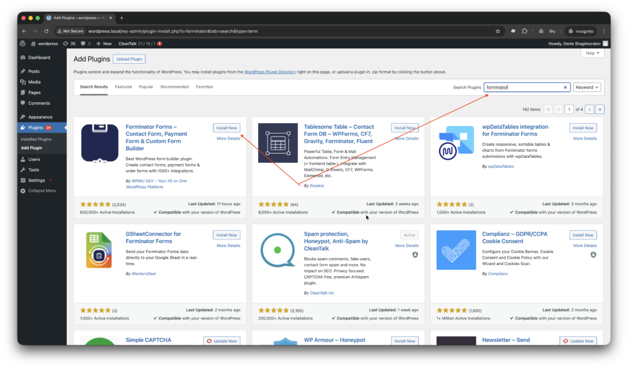The image size is (628, 368).
Task: Install the Forminator Forms plugin
Action: tap(226, 127)
